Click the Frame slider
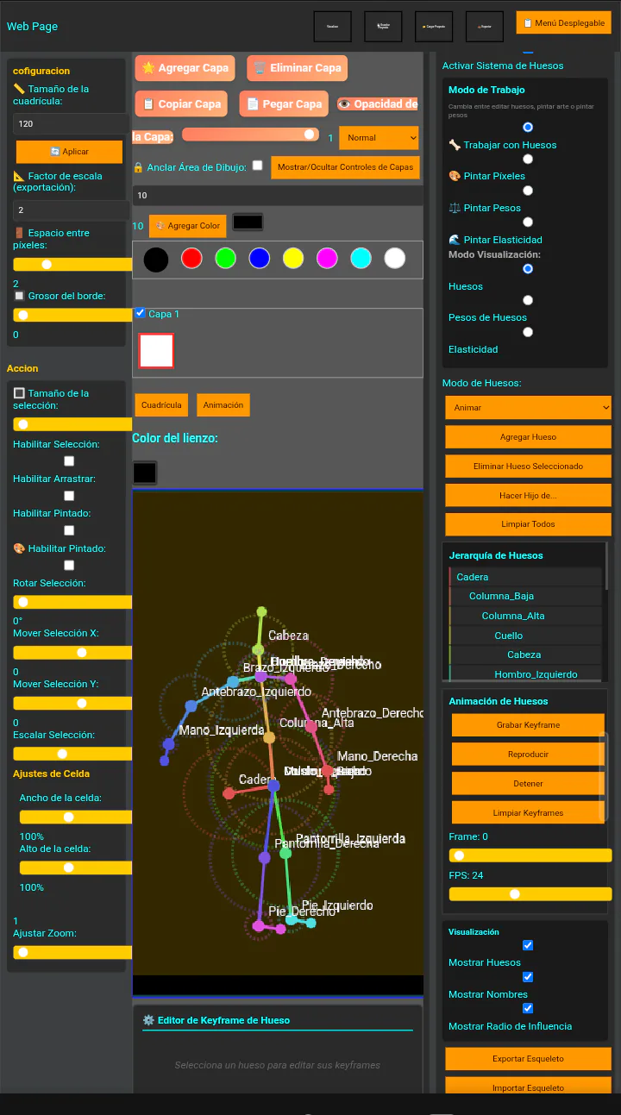Viewport: 621px width, 1115px height. (x=530, y=855)
